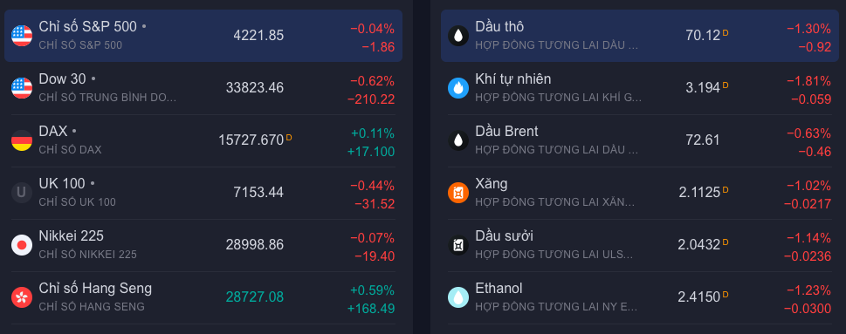
Task: Click the gray U icon for UK 100
Action: pyautogui.click(x=22, y=193)
